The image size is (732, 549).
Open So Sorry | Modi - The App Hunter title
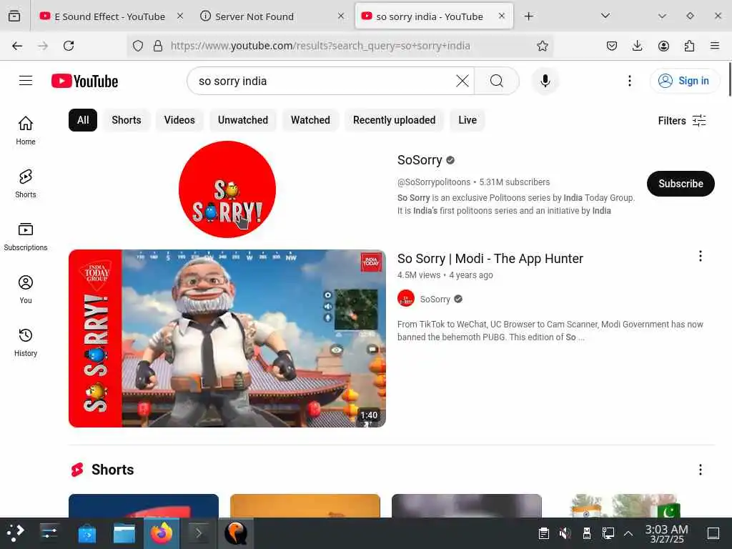(x=490, y=259)
